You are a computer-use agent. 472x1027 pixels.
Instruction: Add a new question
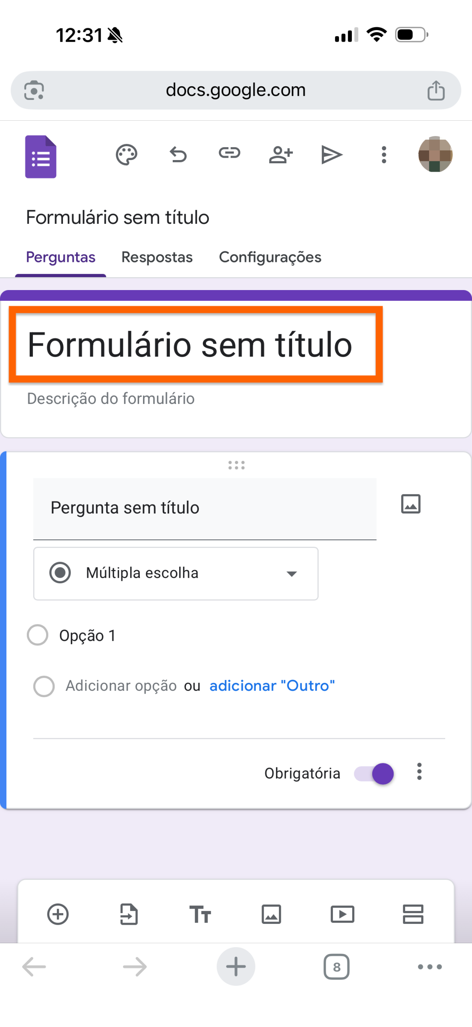tap(58, 915)
